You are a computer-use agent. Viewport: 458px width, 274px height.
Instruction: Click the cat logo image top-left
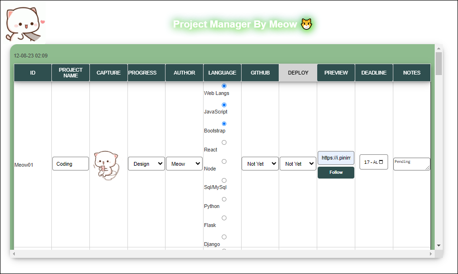[24, 22]
